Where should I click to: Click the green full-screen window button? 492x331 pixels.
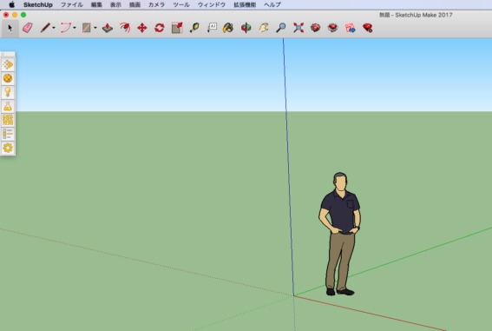tap(23, 15)
